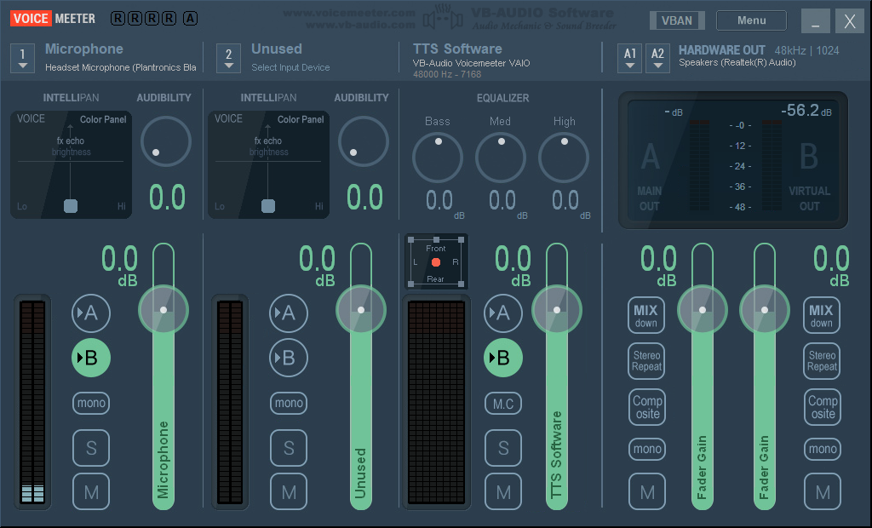Adjust the Bass equalizer knob
The width and height of the screenshot is (872, 528).
(437, 158)
